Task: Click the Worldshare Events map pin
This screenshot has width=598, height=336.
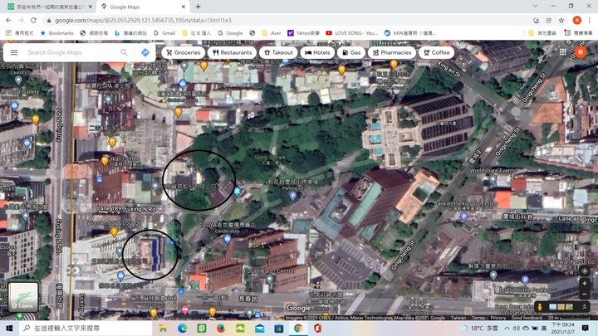Action: point(493,179)
